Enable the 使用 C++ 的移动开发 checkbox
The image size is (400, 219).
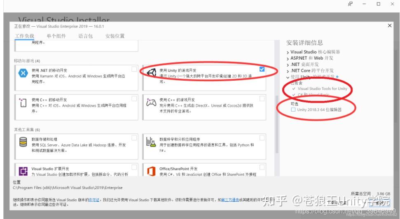134,98
